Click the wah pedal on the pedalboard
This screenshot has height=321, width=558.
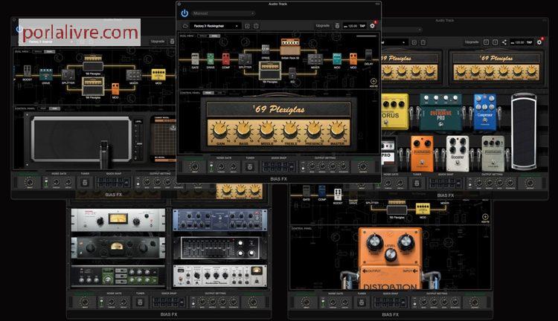525,132
